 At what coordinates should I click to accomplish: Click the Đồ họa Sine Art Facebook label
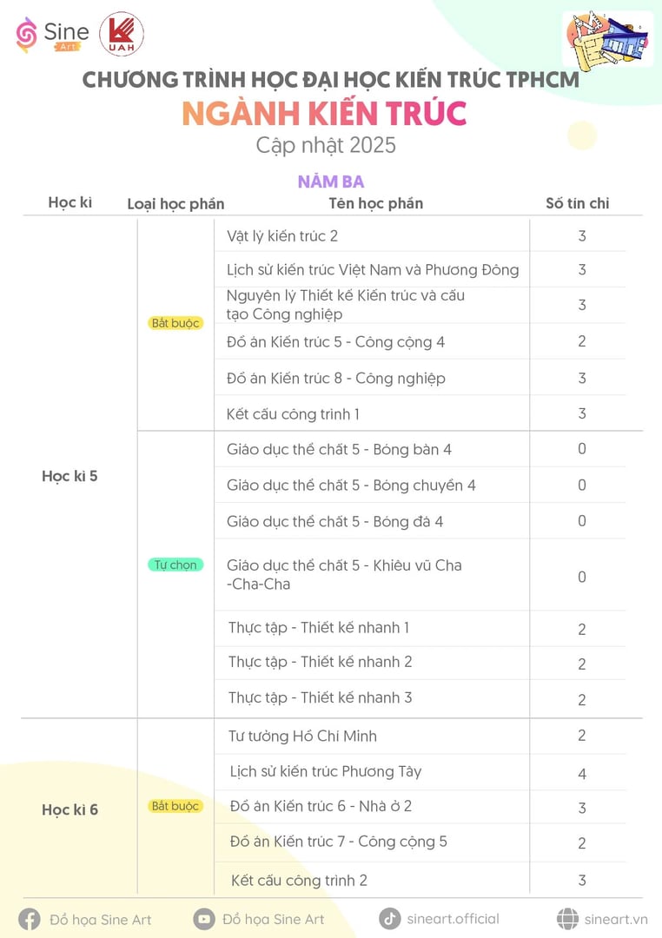click(x=101, y=920)
